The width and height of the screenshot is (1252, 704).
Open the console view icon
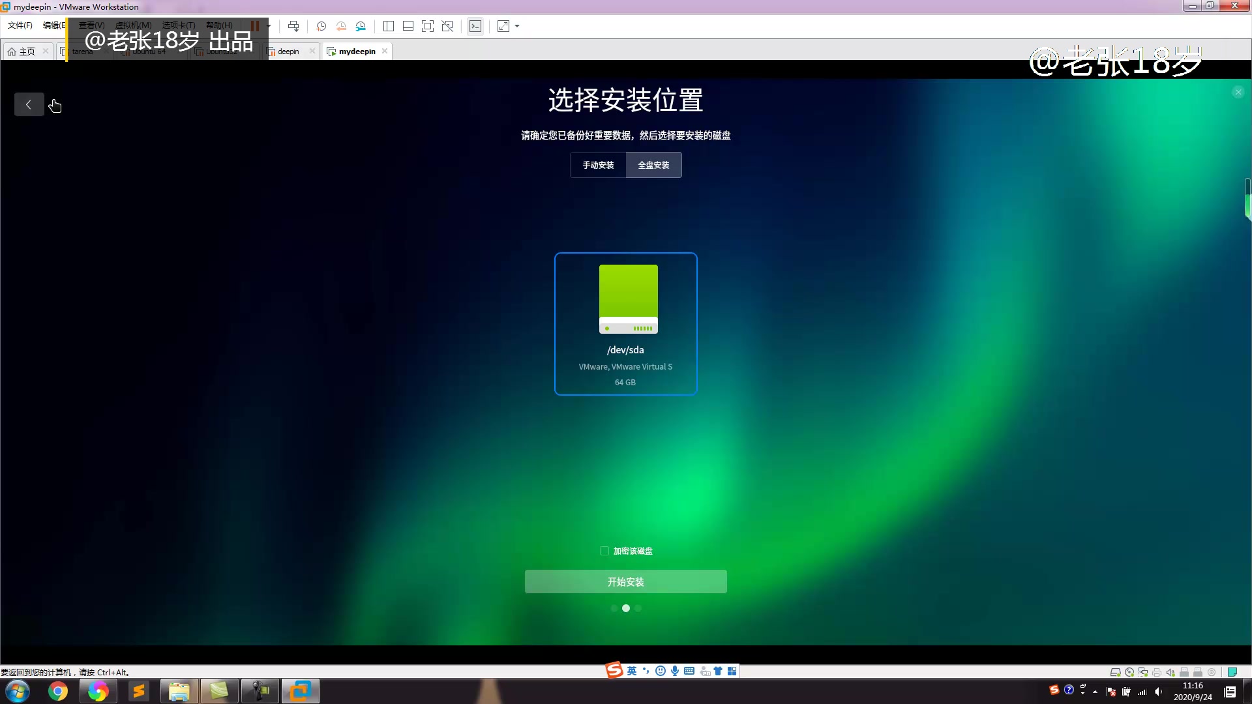pos(475,26)
